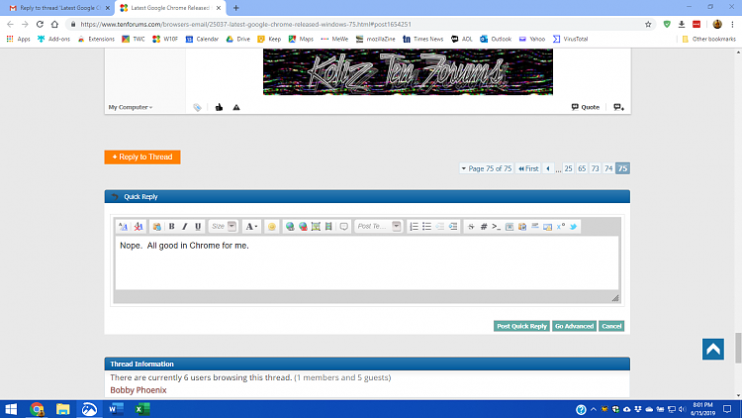The image size is (742, 418).
Task: Reload the page
Action: pyautogui.click(x=40, y=24)
